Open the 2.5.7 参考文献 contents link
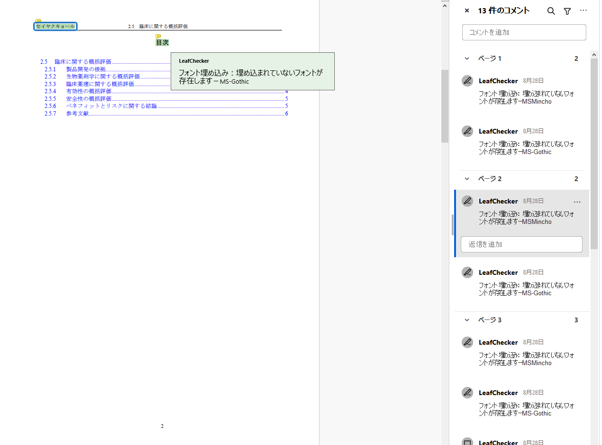Screen dimensions: 602x445 click(78, 114)
